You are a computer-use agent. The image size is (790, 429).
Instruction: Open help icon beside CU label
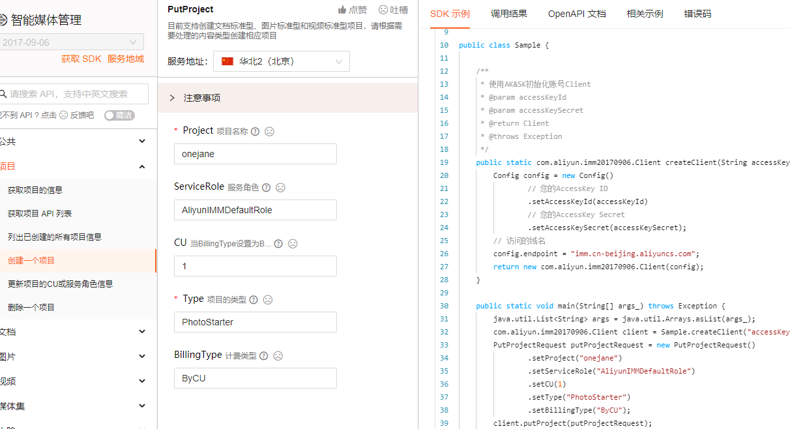[x=278, y=244]
